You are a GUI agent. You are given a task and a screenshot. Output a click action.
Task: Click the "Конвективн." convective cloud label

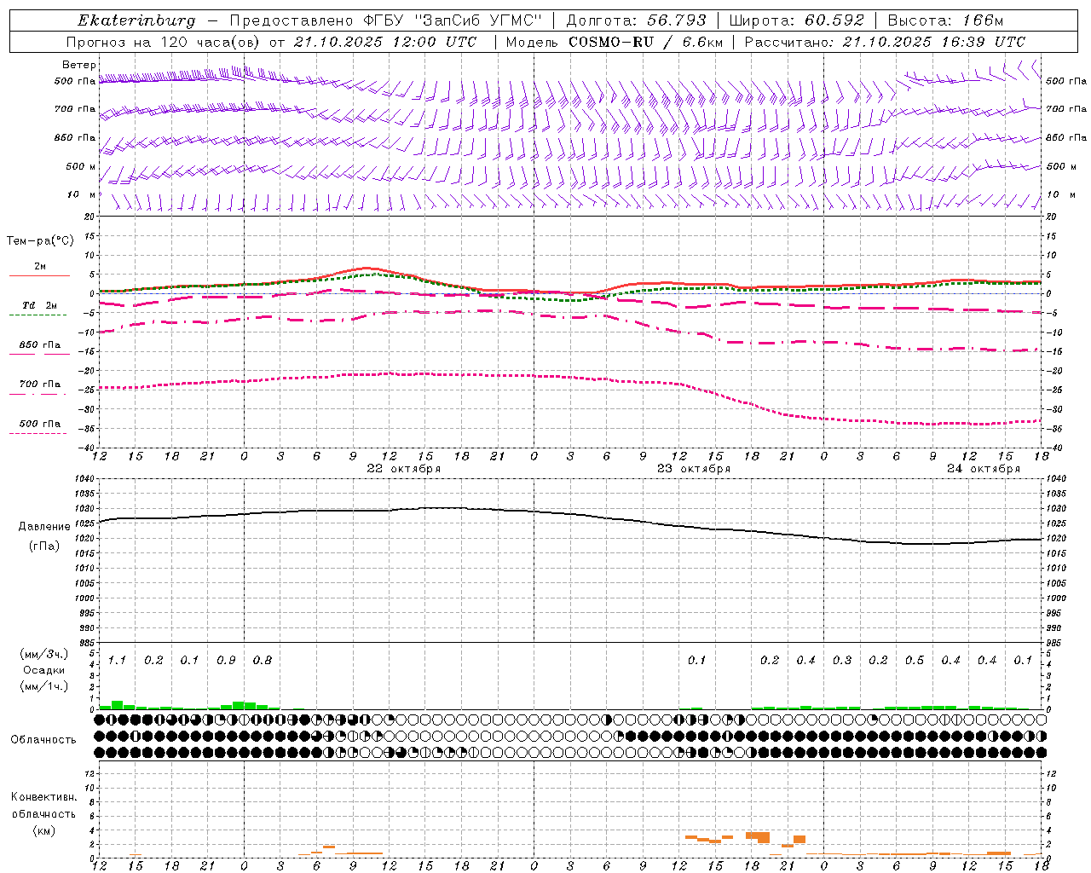[44, 797]
